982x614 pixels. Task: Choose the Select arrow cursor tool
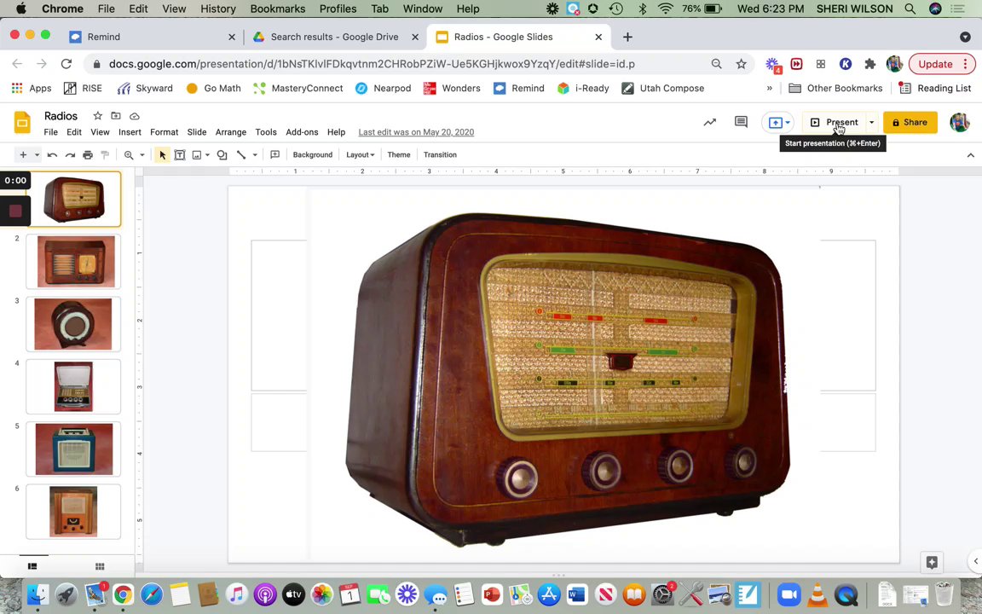(x=162, y=154)
